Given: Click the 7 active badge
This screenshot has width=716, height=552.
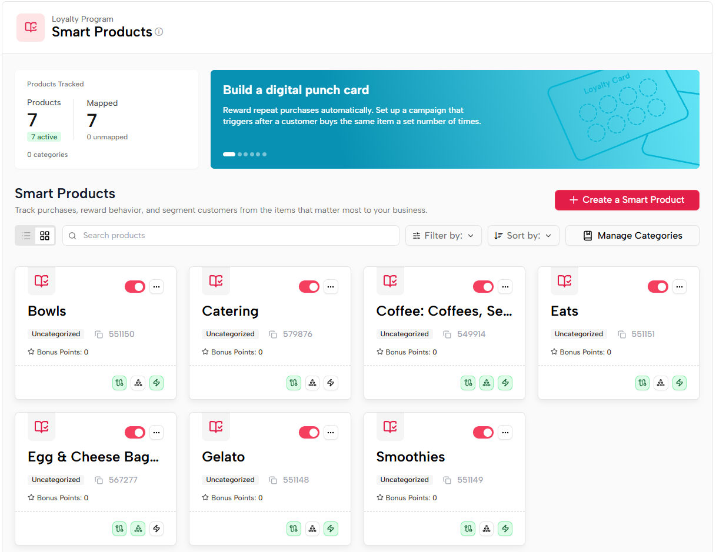Looking at the screenshot, I should click(x=44, y=137).
